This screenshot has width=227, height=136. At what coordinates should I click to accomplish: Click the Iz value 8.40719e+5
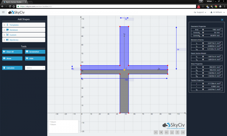(214, 43)
